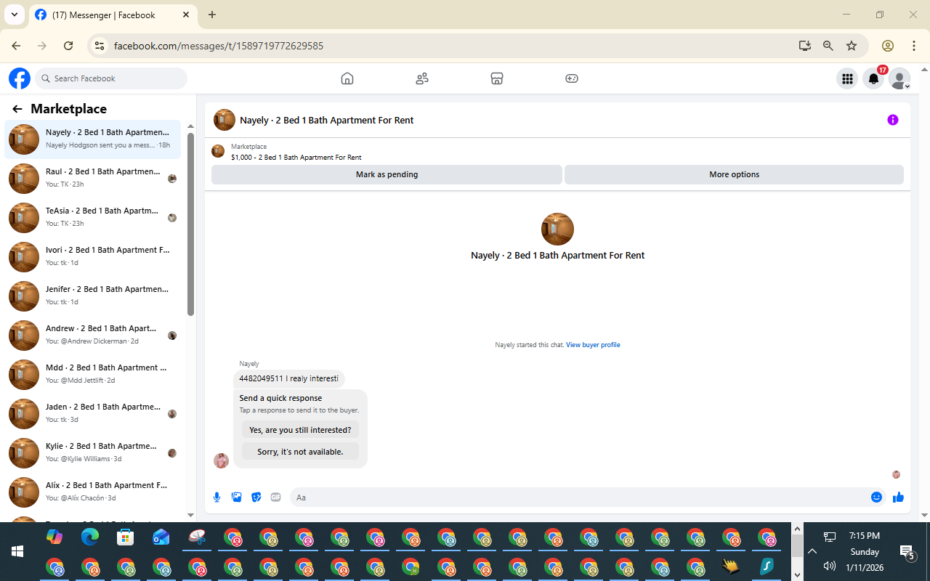930x581 pixels.
Task: Send quick reply 'Yes, are you still interested?'
Action: coord(300,430)
